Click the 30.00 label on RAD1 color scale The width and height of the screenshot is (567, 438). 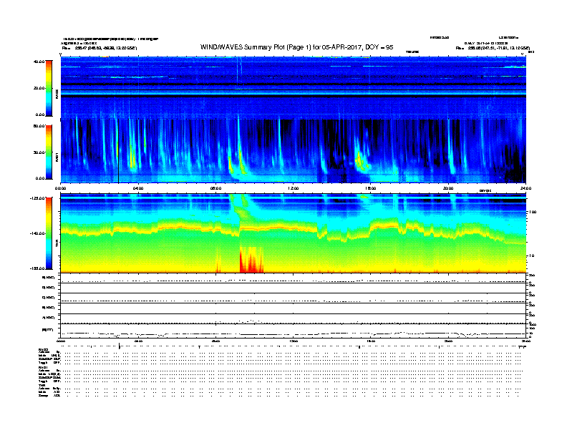click(39, 152)
